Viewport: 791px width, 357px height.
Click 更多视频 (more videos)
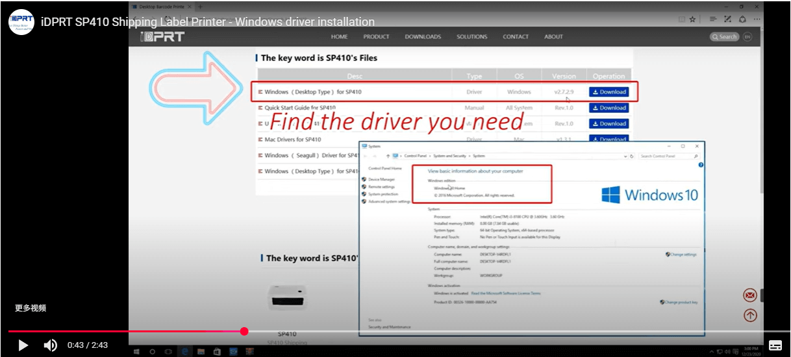pyautogui.click(x=31, y=308)
